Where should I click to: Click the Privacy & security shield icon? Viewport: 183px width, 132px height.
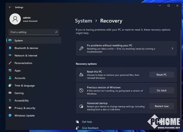pyautogui.click(x=10, y=108)
